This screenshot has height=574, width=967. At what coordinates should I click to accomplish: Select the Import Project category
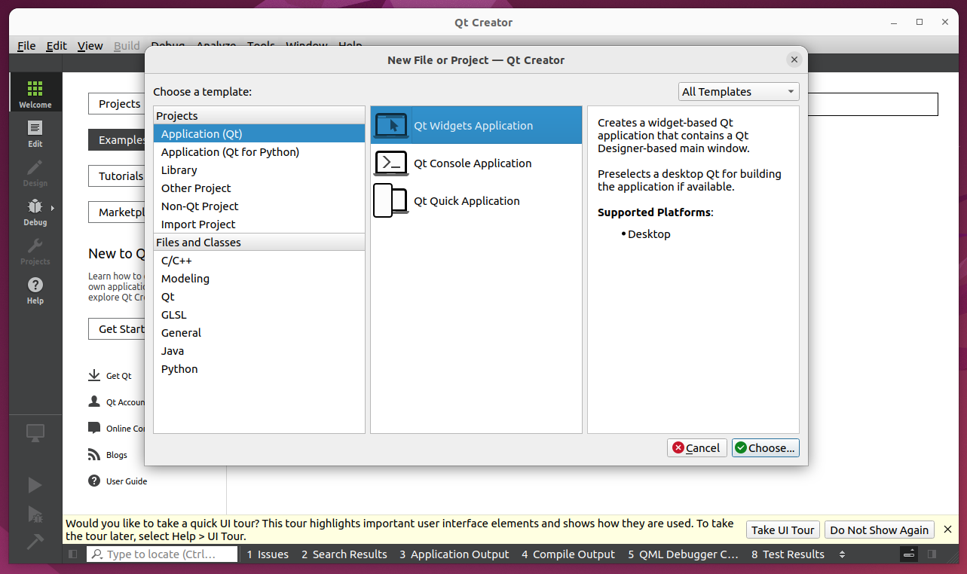tap(259, 224)
